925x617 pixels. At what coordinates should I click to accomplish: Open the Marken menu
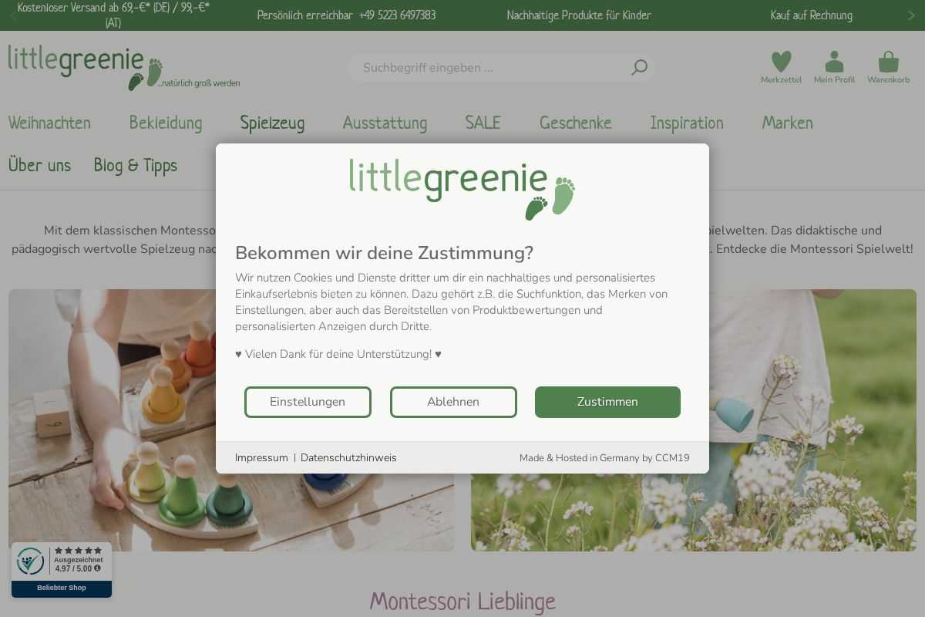[787, 123]
